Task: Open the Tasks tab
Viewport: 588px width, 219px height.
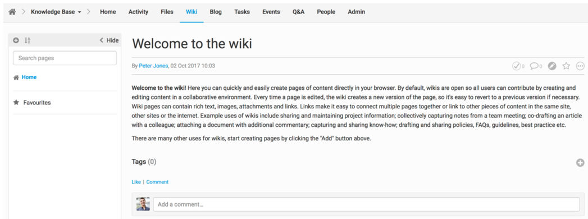Action: click(242, 12)
